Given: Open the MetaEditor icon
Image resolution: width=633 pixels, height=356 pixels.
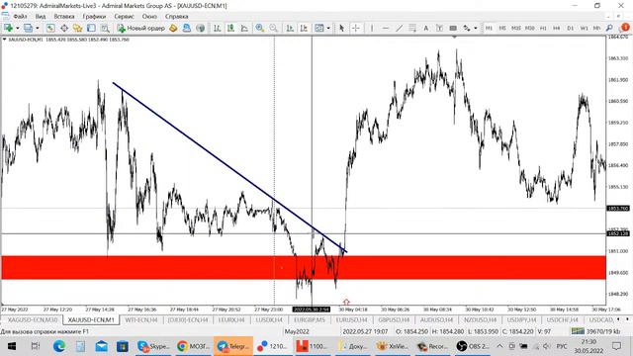Looking at the screenshot, I should [x=173, y=28].
